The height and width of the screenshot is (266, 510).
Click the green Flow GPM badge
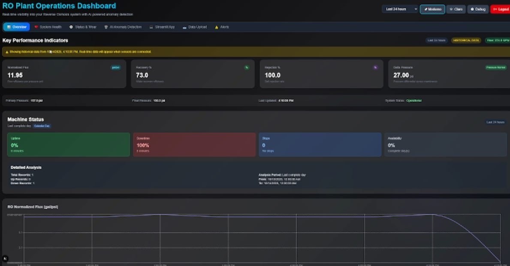click(x=498, y=40)
